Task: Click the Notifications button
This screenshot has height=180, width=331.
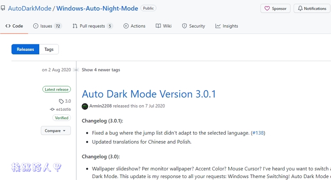Action: (312, 8)
